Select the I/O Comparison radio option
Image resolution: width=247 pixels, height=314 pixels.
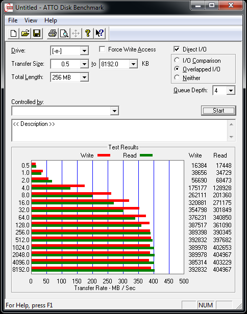click(x=177, y=60)
